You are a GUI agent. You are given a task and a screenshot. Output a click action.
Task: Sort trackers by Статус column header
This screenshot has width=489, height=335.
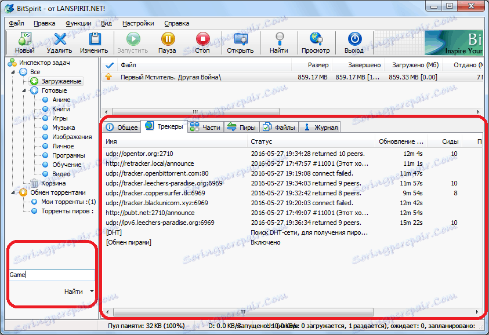pos(311,141)
